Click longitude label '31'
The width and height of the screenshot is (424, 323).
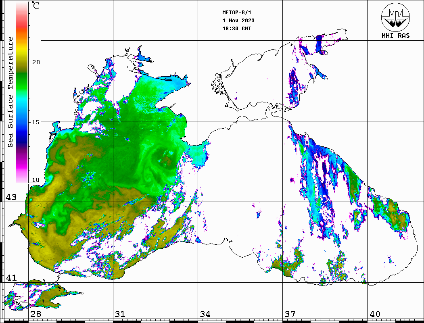tap(120, 314)
